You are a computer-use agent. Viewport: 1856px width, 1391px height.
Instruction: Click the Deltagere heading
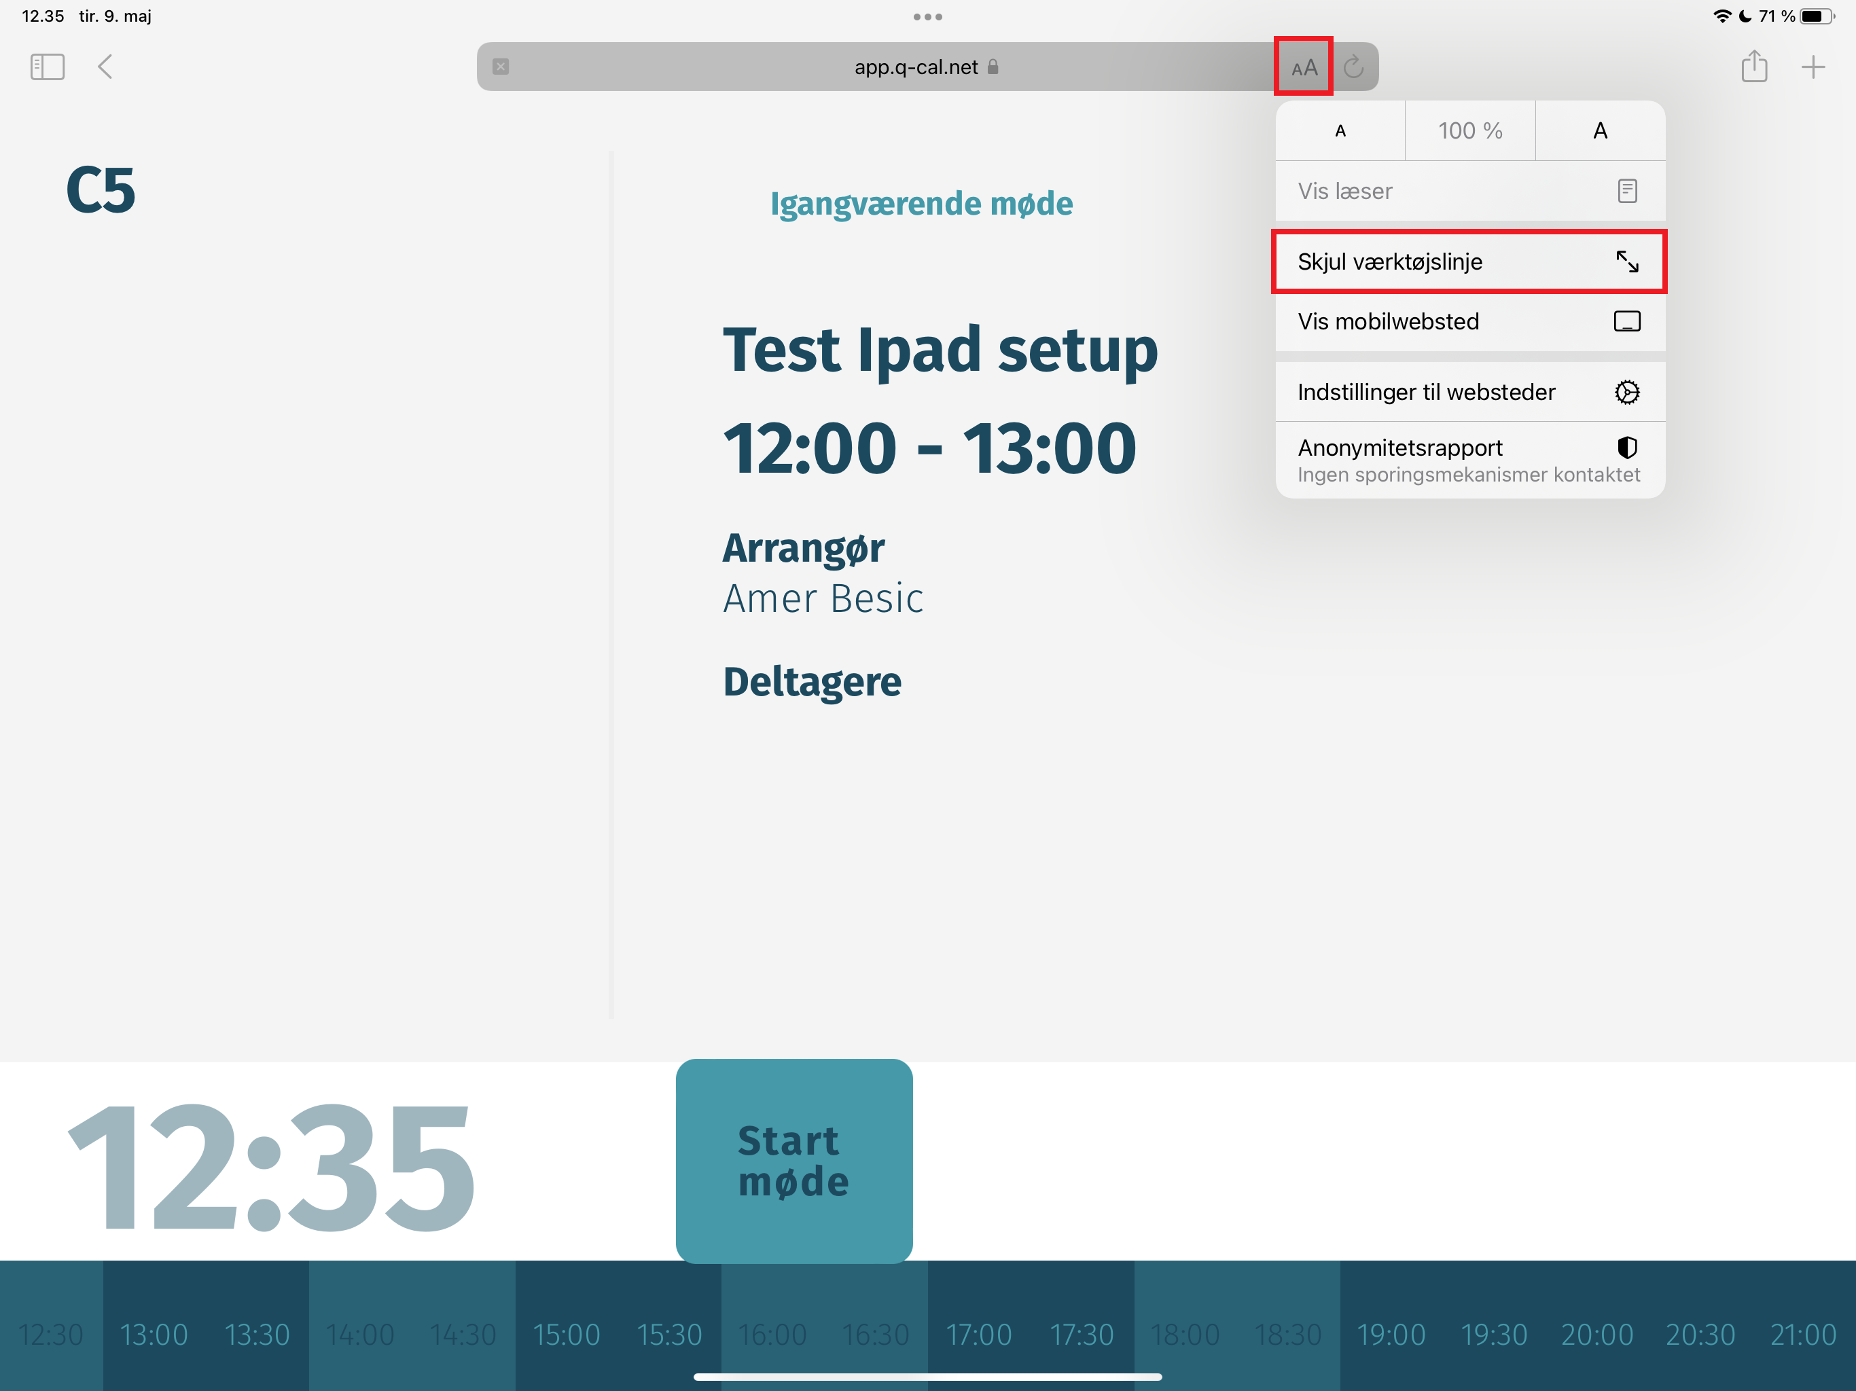pyautogui.click(x=813, y=682)
